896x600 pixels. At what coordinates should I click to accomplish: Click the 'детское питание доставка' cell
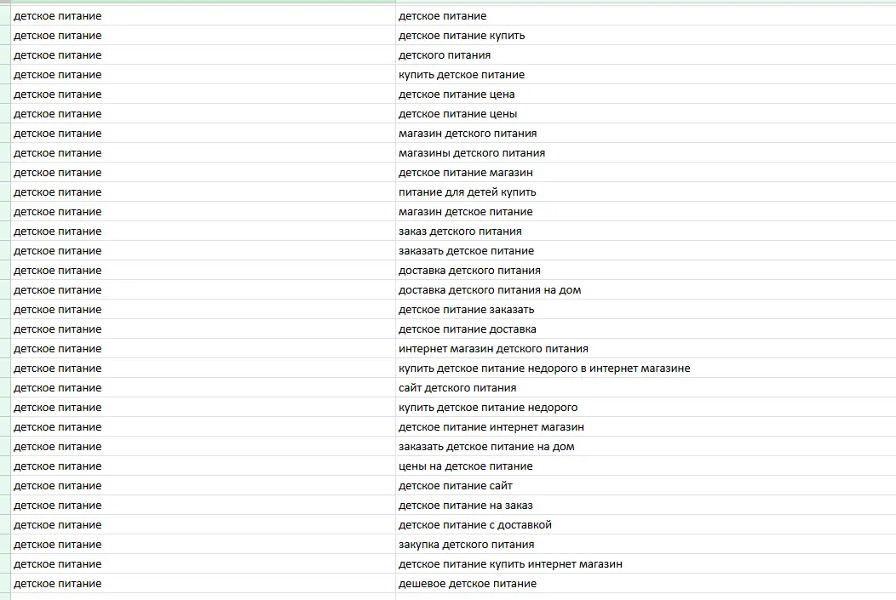[468, 329]
